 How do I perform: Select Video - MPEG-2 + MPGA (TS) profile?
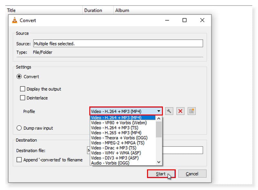click(118, 143)
